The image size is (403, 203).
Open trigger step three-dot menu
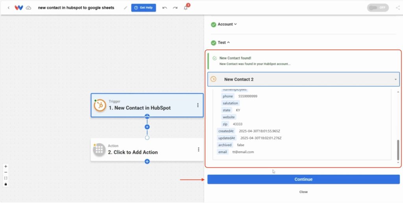[x=198, y=105]
